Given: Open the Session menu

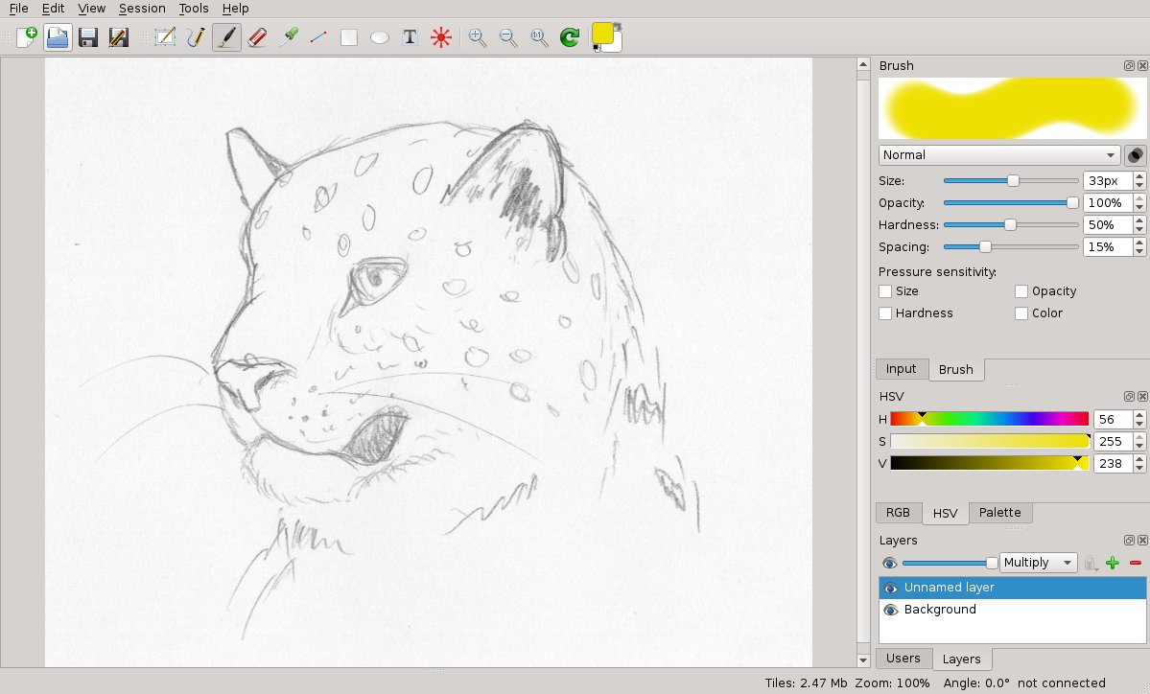Looking at the screenshot, I should 142,9.
